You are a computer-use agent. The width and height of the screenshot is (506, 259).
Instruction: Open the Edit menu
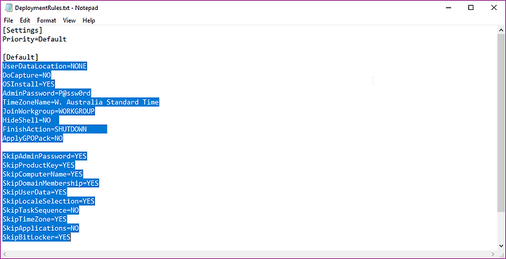pyautogui.click(x=25, y=20)
